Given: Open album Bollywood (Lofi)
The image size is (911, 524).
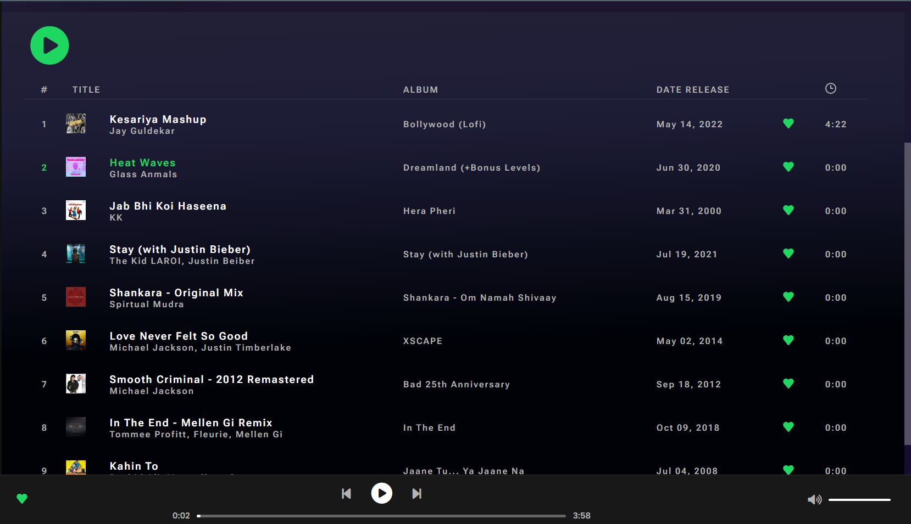Looking at the screenshot, I should click(445, 125).
